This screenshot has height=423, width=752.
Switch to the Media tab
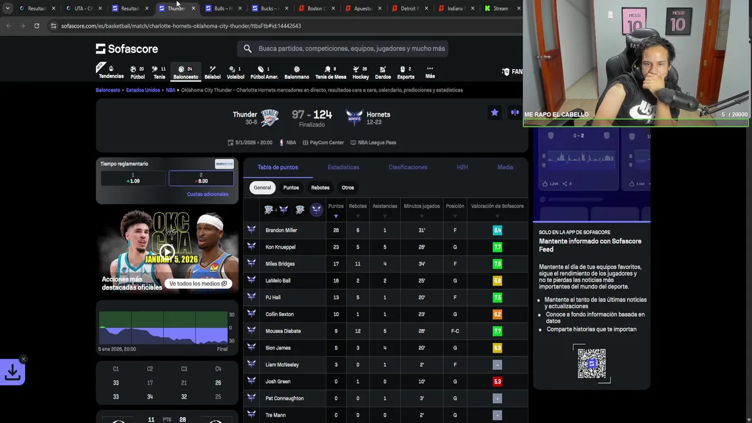[x=505, y=167]
